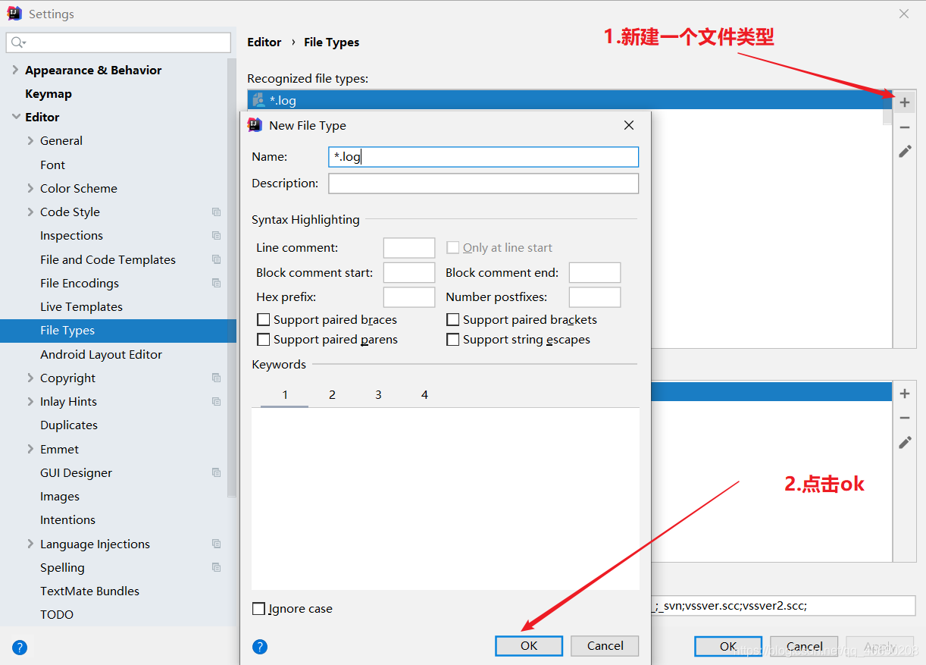926x665 pixels.
Task: Collapse the Editor tree node
Action: coord(15,117)
